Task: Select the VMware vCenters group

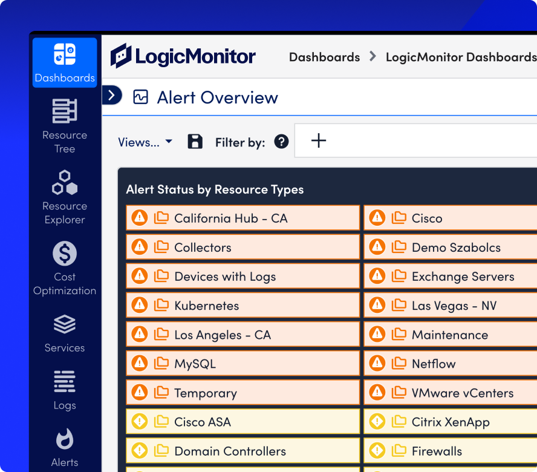Action: tap(462, 393)
